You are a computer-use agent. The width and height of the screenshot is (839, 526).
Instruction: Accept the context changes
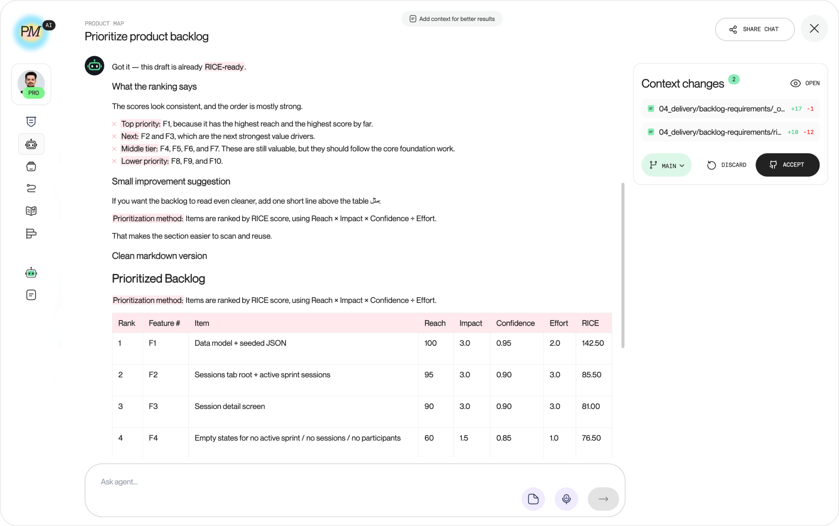point(787,165)
